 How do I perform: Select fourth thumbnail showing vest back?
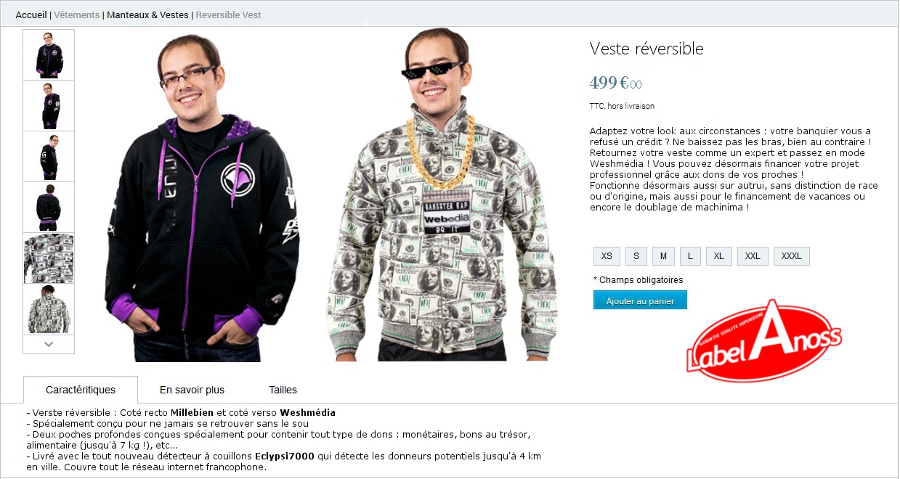coord(49,207)
